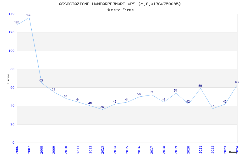This screenshot has width=240, height=155.
Task: Select the 37 data label for 2022
Action: [212, 106]
